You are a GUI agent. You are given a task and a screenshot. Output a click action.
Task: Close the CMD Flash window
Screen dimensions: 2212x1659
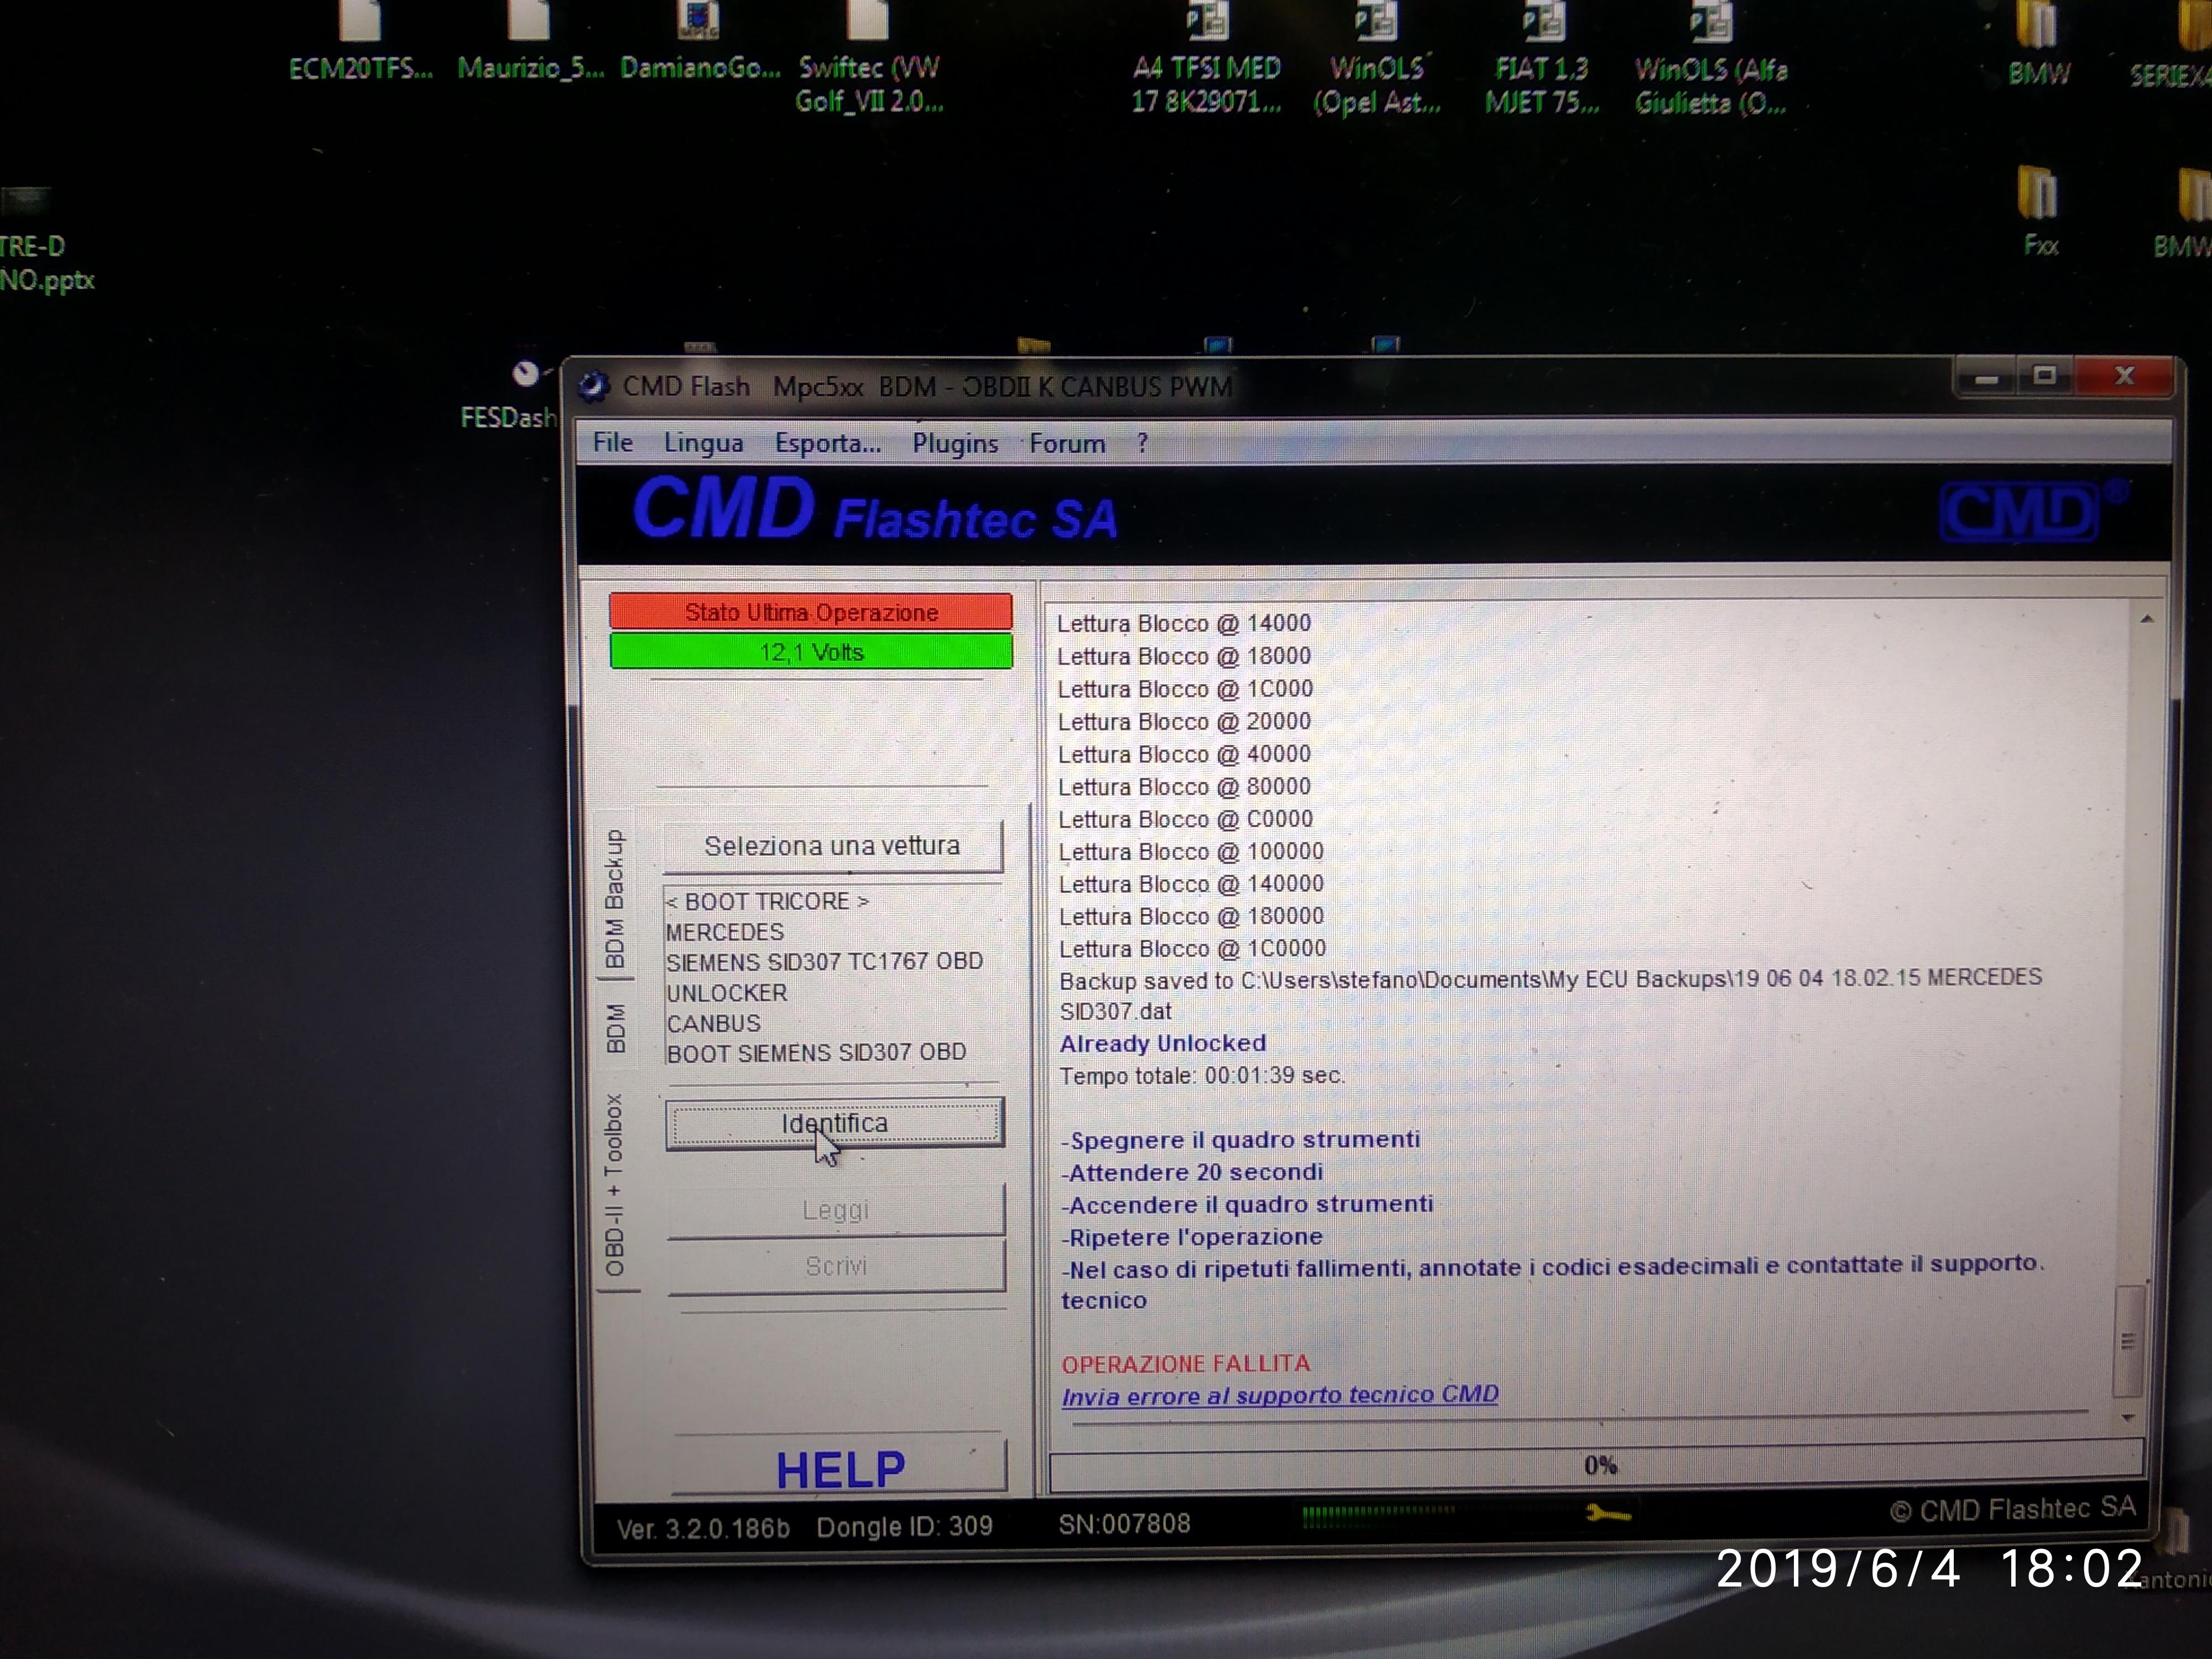(2124, 376)
